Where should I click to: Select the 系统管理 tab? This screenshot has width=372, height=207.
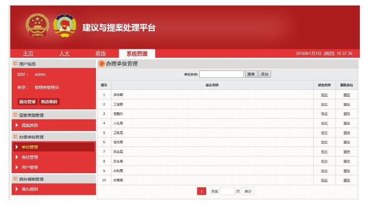[x=137, y=53]
